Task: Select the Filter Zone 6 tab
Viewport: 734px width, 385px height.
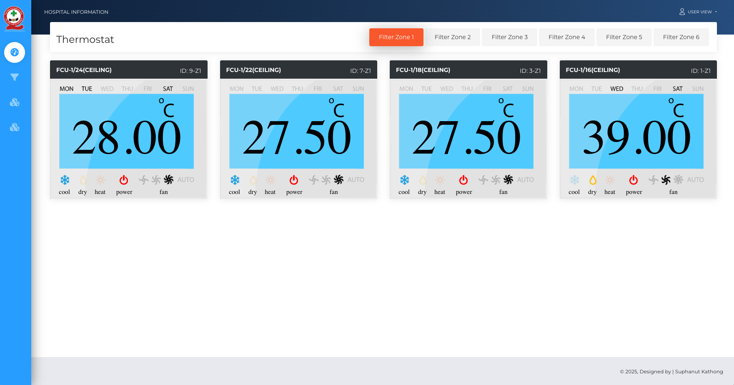Action: (681, 37)
